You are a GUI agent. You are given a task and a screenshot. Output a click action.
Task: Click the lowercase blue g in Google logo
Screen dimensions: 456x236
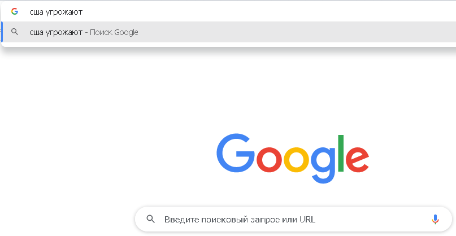tap(323, 165)
